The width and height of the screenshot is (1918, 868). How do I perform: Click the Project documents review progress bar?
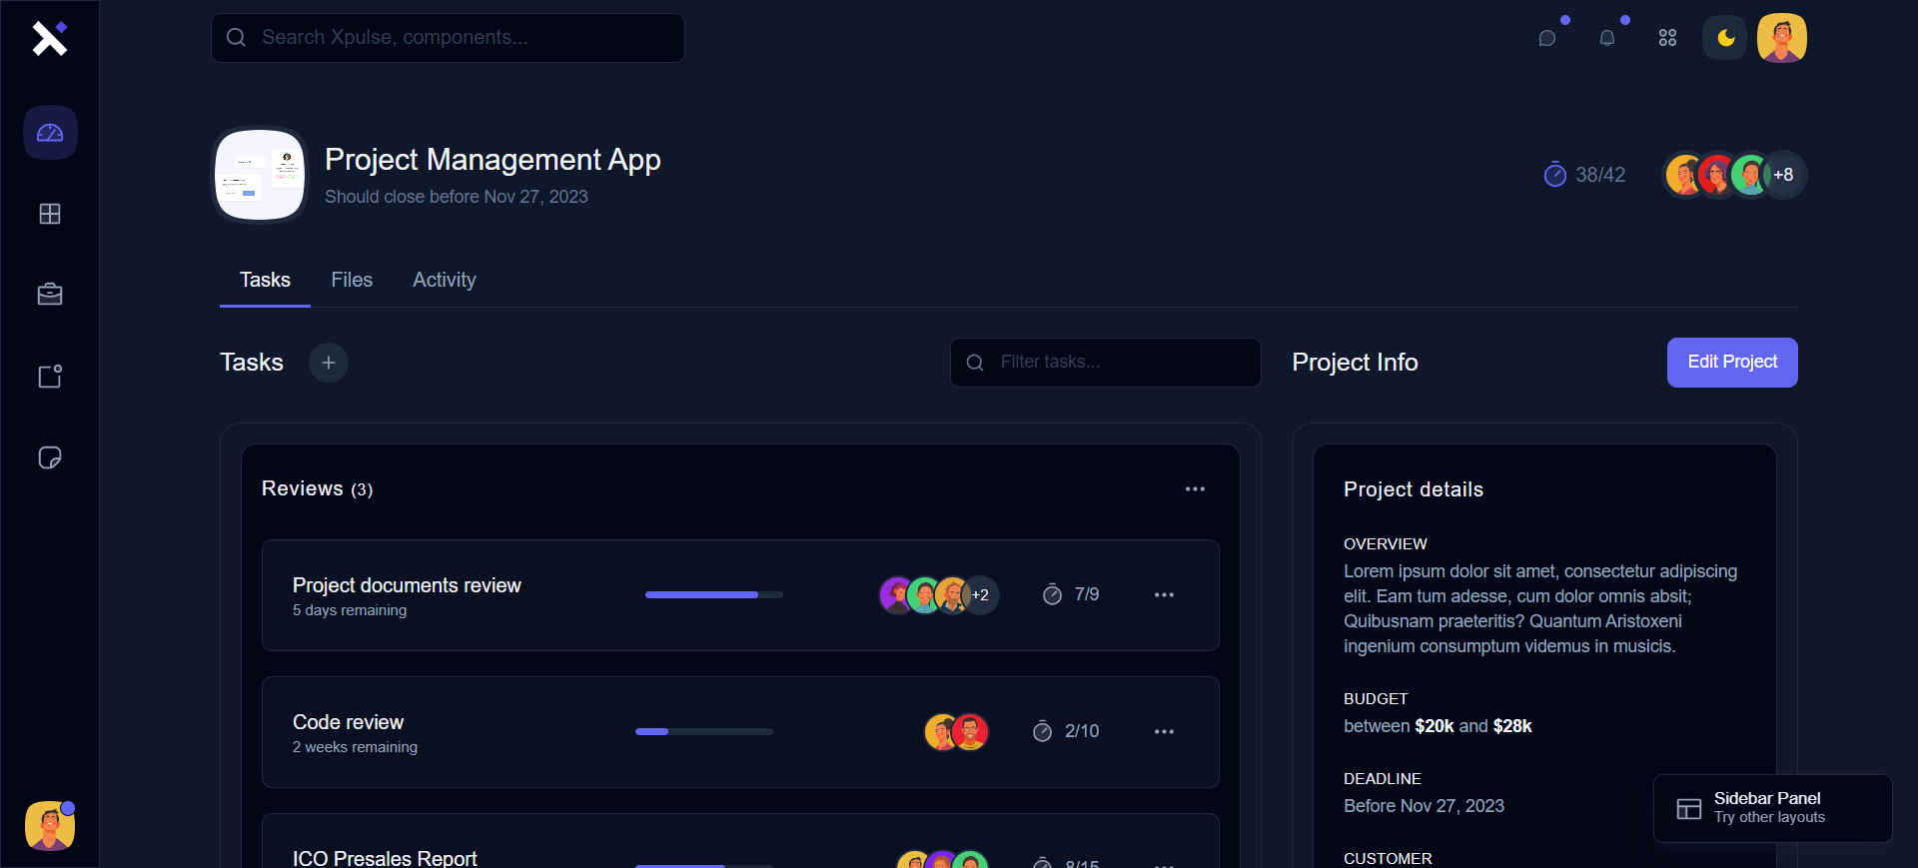[713, 595]
